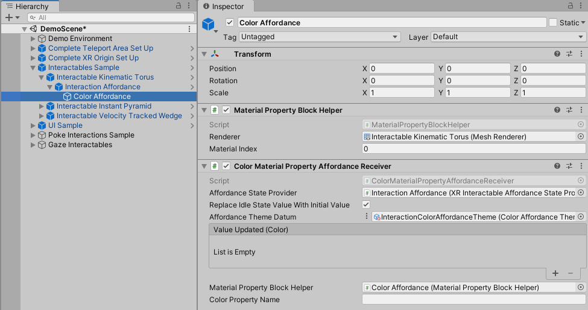Open the Layer dropdown set to Default

pyautogui.click(x=508, y=37)
